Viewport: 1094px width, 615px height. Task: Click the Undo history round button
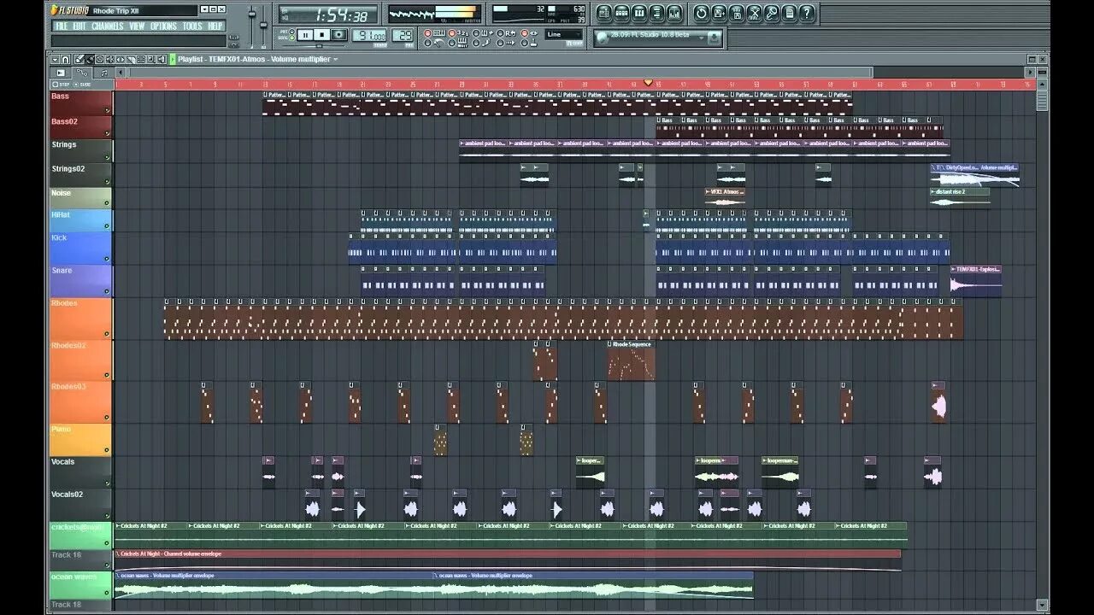tap(701, 13)
